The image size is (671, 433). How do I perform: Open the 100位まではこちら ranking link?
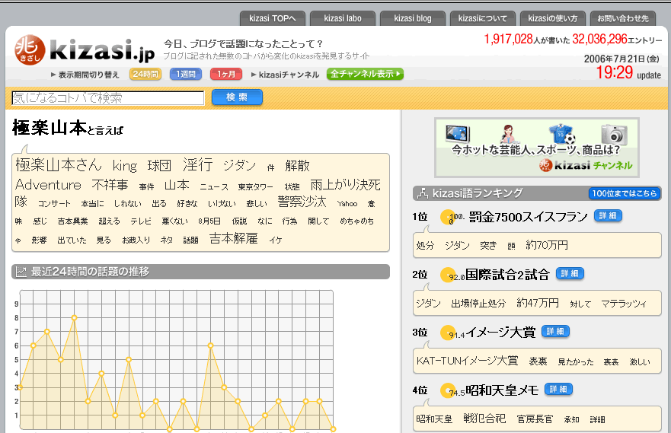click(624, 193)
